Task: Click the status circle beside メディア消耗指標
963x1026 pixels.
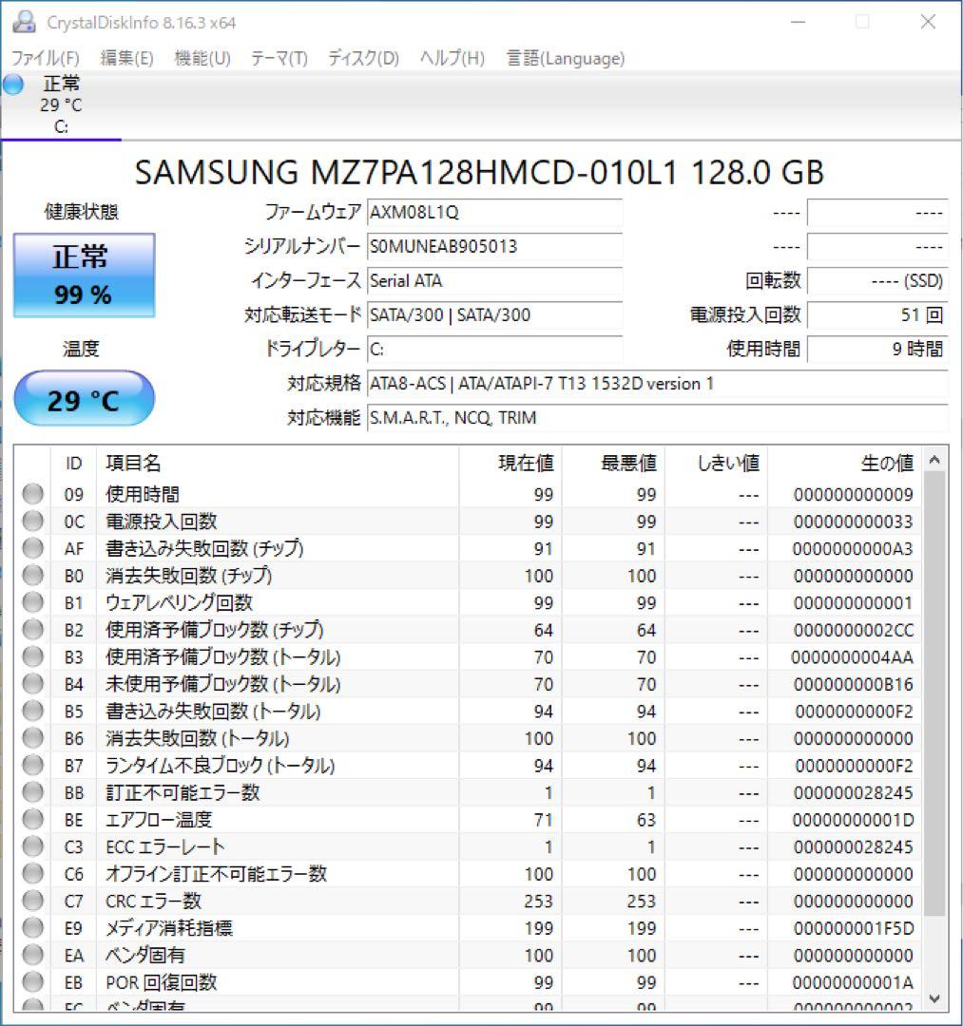Action: 31,928
